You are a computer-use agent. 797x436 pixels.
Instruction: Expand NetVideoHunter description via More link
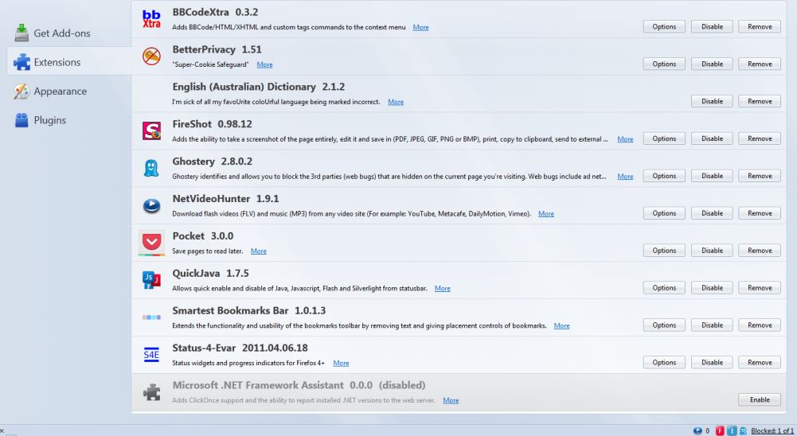point(546,214)
